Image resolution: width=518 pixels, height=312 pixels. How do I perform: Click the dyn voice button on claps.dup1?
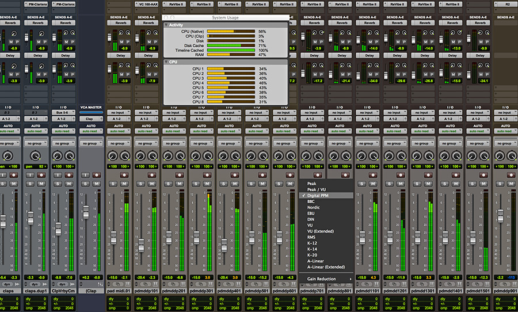coord(35,284)
